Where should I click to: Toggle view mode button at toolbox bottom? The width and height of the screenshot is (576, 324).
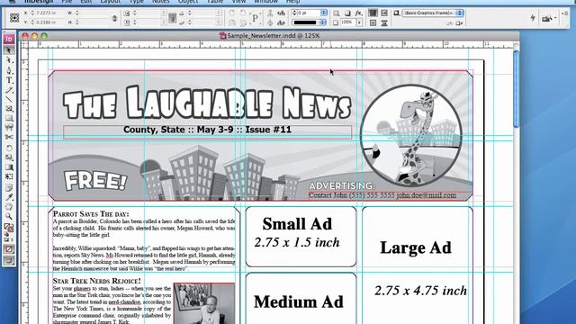(x=9, y=260)
